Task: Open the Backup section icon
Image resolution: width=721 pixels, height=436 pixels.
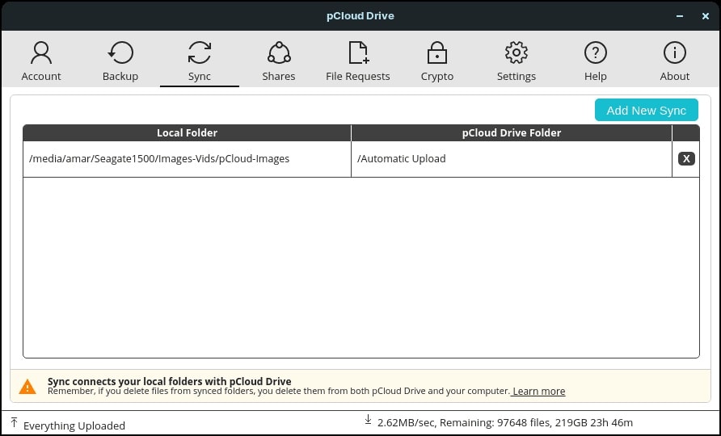Action: pyautogui.click(x=120, y=52)
